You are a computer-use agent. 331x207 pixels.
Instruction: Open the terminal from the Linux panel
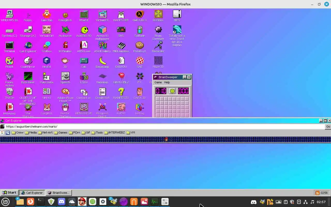click(x=41, y=202)
